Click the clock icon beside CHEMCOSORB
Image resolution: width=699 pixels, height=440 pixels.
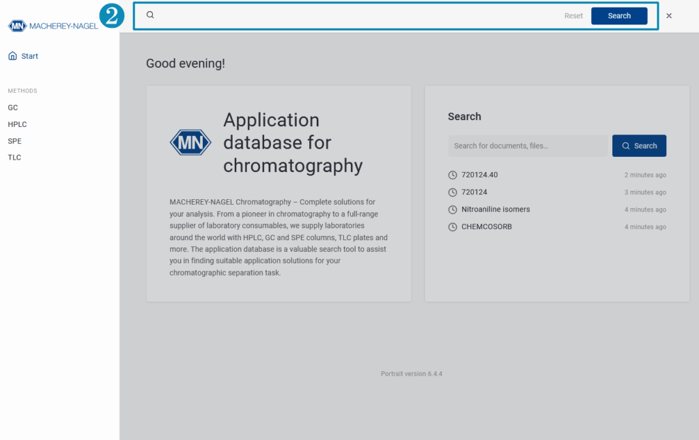coord(453,226)
